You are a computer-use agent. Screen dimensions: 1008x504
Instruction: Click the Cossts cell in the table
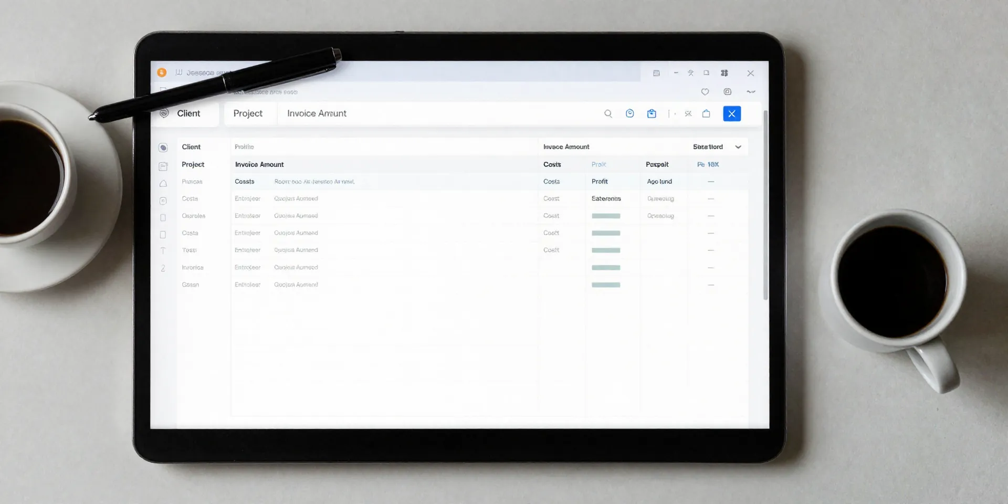pyautogui.click(x=244, y=182)
